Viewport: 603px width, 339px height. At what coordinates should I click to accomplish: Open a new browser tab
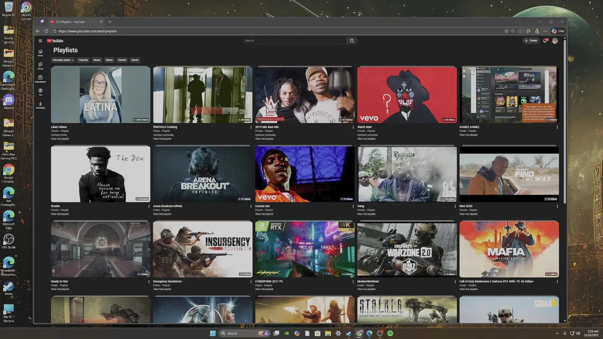coord(110,22)
